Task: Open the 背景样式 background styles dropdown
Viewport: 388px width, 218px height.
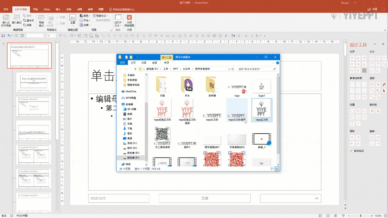Action: [x=101, y=16]
